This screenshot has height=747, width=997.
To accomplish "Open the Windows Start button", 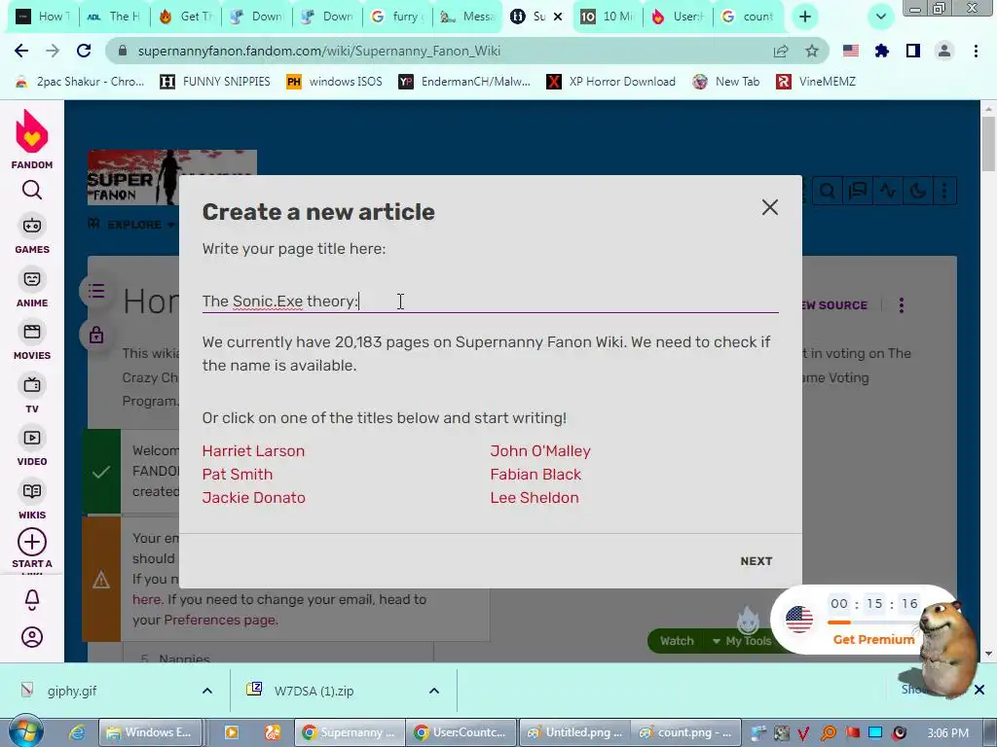I will [26, 731].
